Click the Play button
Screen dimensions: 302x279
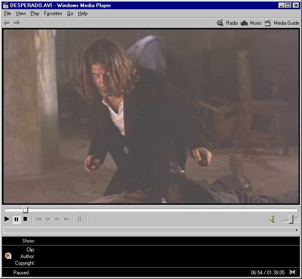tap(7, 219)
